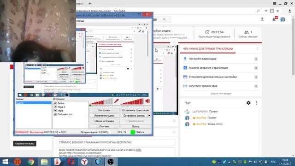This screenshot has width=295, height=166.
Task: Click the taskbar clock 19:28
Action: coord(285,160)
